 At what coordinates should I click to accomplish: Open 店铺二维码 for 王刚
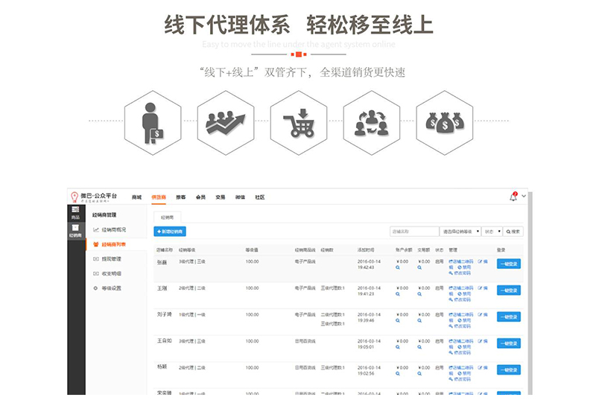(x=461, y=288)
